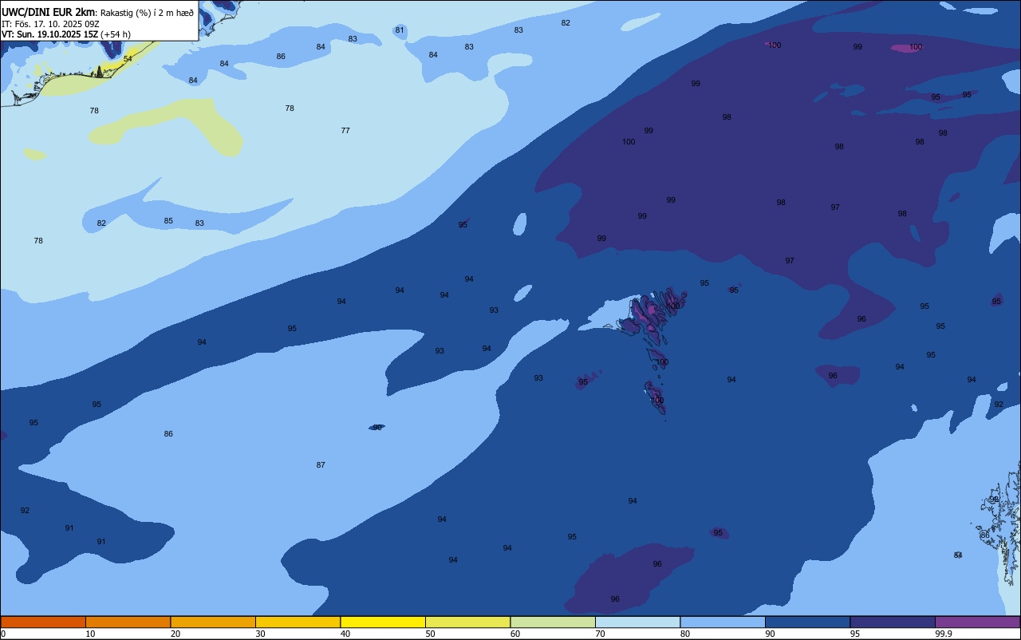Pick the light green 60–70 legend segment

coord(553,622)
